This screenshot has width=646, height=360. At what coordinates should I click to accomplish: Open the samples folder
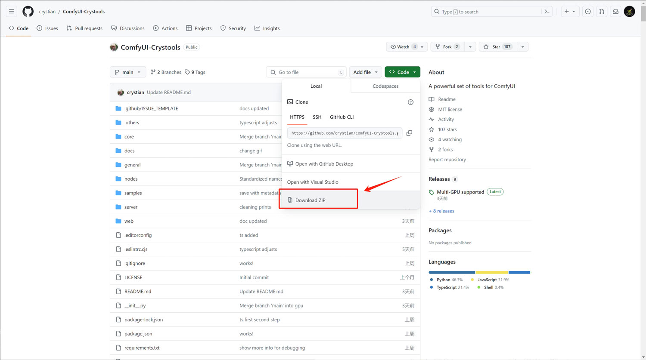[x=133, y=193]
